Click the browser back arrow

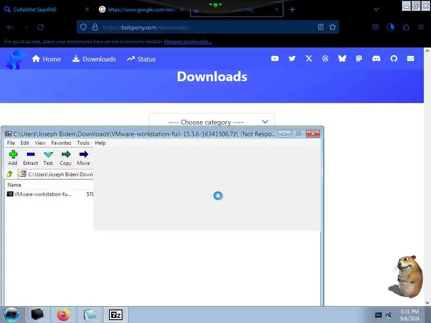click(10, 27)
